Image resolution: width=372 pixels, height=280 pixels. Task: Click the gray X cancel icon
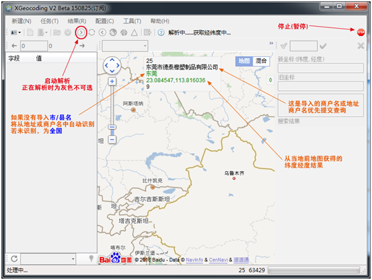tap(361, 45)
